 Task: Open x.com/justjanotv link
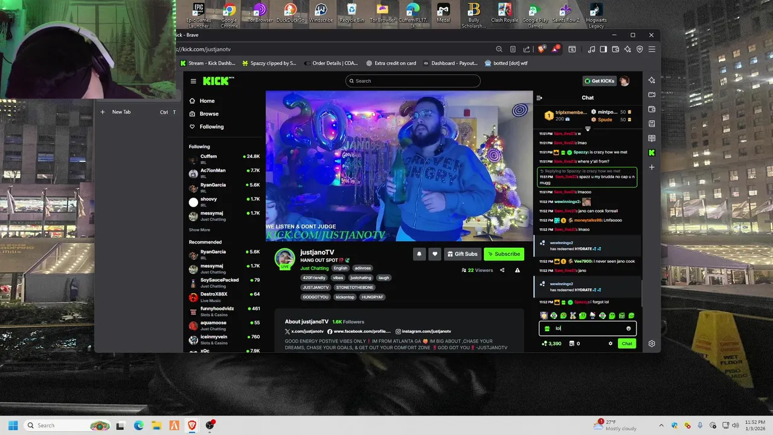304,332
